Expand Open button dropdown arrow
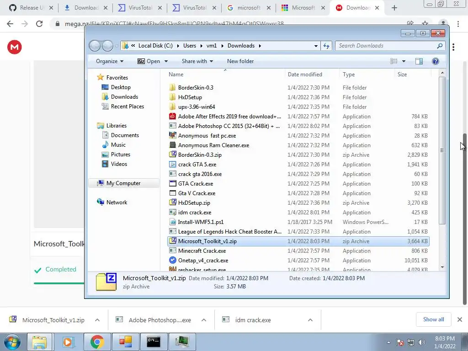The height and width of the screenshot is (351, 468). coord(166,61)
